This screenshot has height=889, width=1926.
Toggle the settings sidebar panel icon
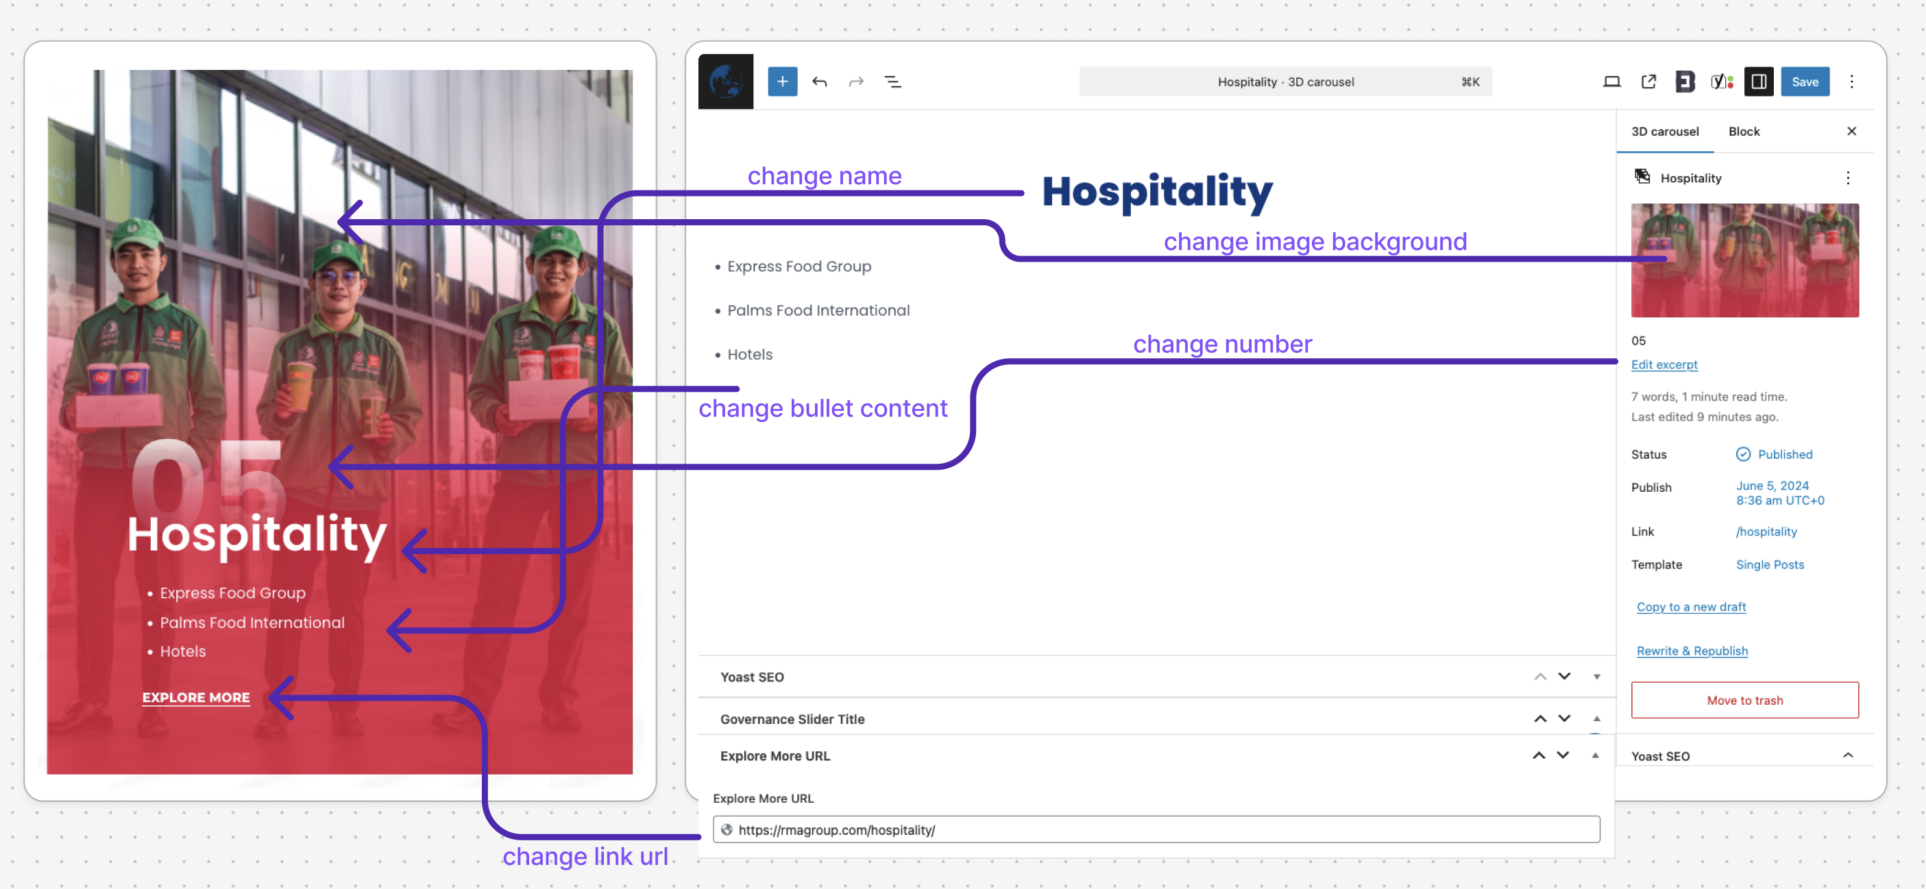[1759, 82]
